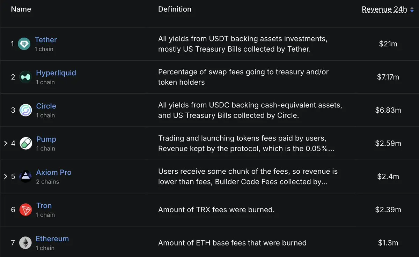
Task: Open the Tether protocol link
Action: (x=46, y=40)
